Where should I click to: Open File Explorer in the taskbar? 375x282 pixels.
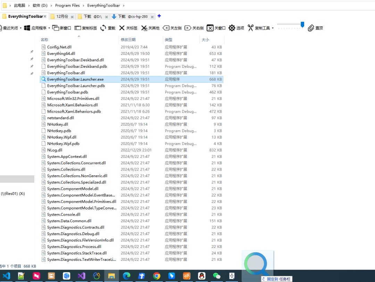(111, 276)
